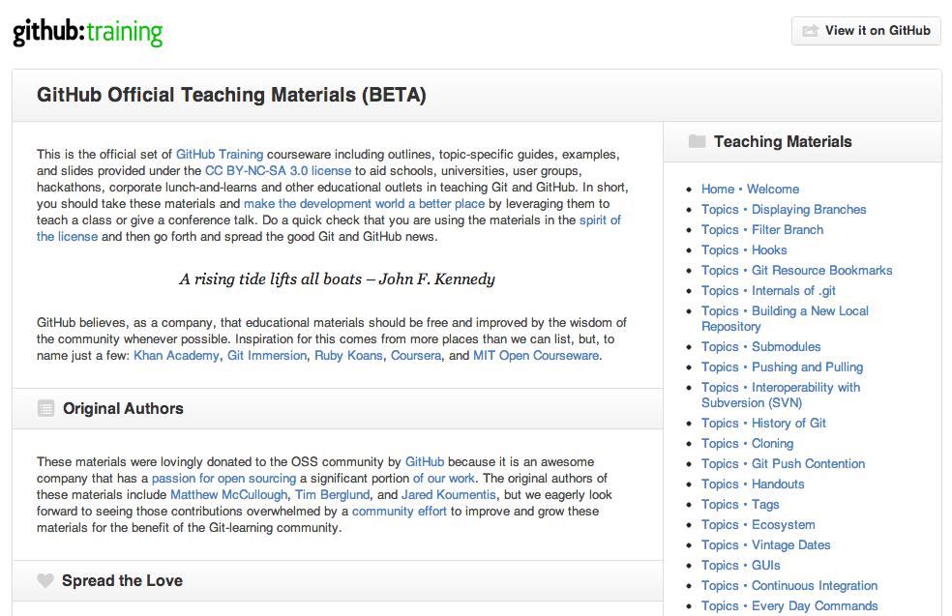Select Topics • Tags
The width and height of the screenshot is (952, 616).
[741, 505]
